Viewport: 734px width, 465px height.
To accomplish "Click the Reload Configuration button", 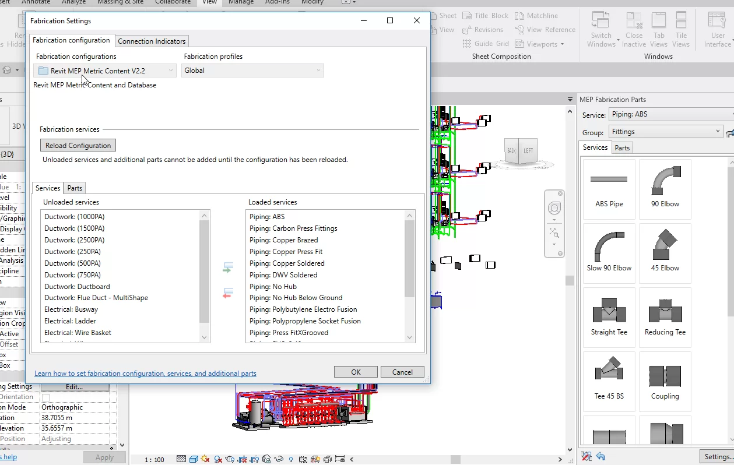I will [x=78, y=146].
